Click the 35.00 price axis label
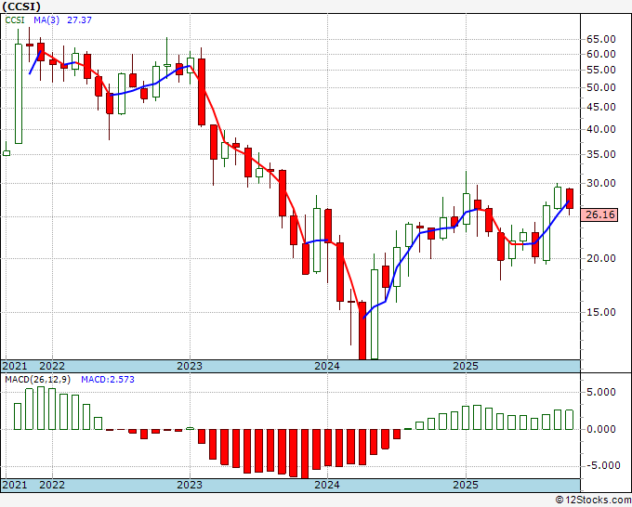This screenshot has height=507, width=632. tap(601, 155)
